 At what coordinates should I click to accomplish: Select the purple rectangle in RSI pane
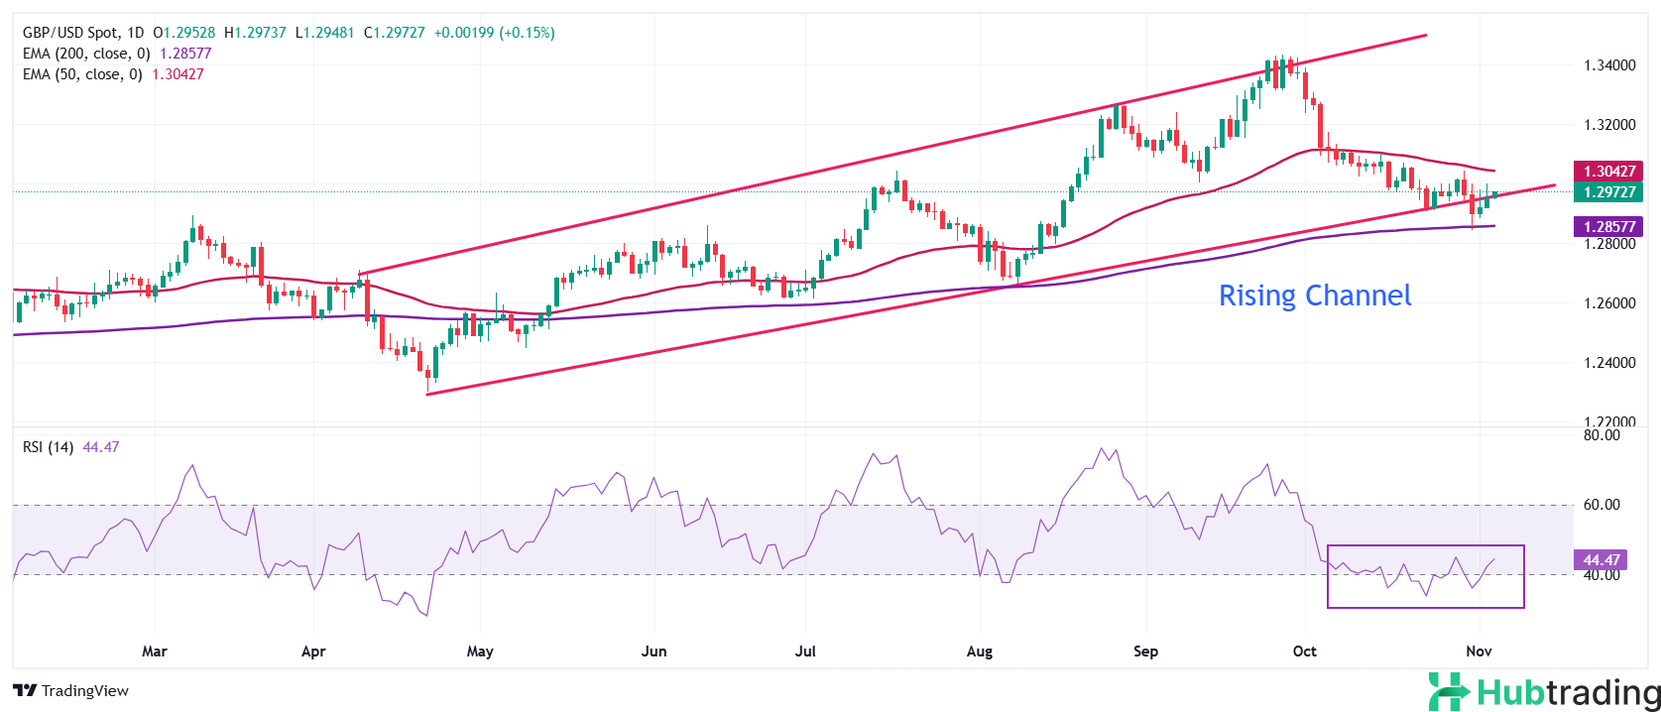tap(1425, 546)
